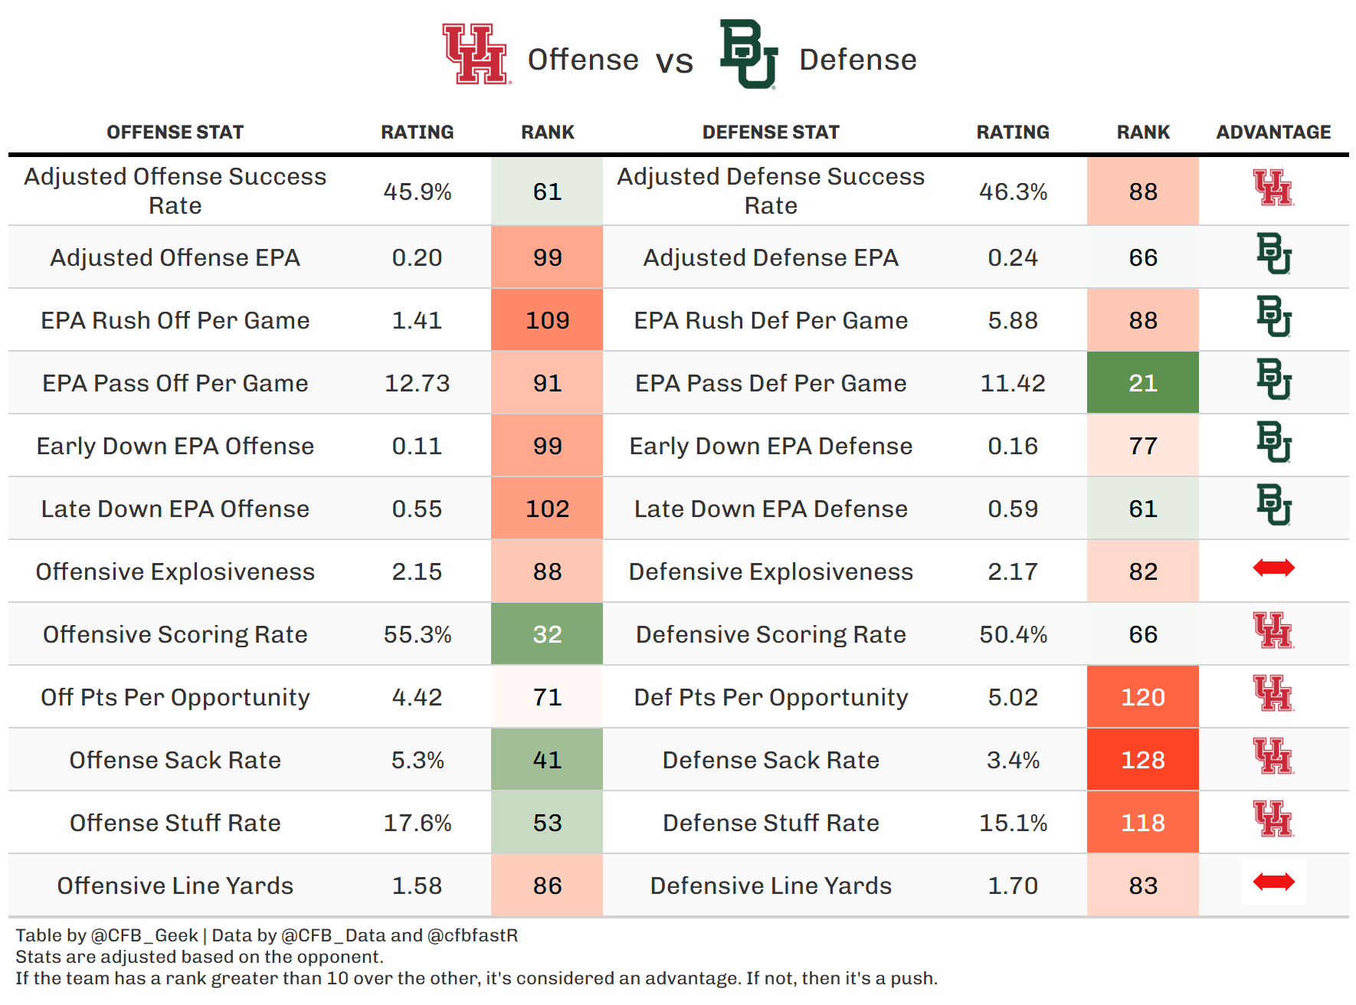
Task: Click the @CFB_Geek table credit text
Action: tap(144, 935)
